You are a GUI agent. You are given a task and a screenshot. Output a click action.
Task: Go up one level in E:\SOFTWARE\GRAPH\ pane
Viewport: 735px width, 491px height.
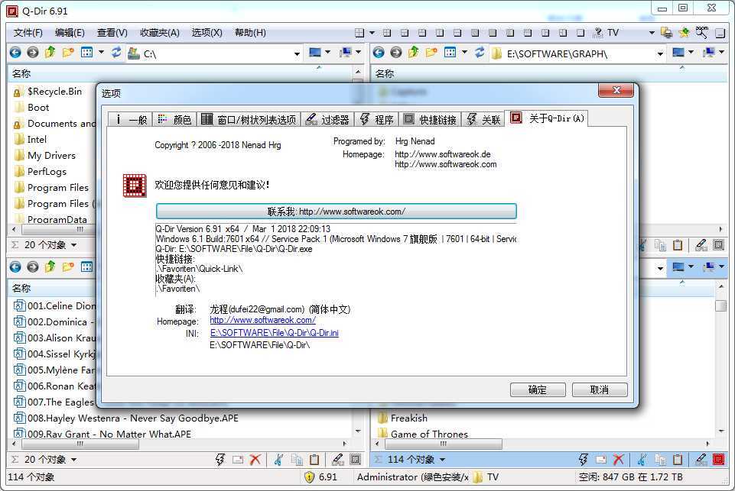[414, 53]
